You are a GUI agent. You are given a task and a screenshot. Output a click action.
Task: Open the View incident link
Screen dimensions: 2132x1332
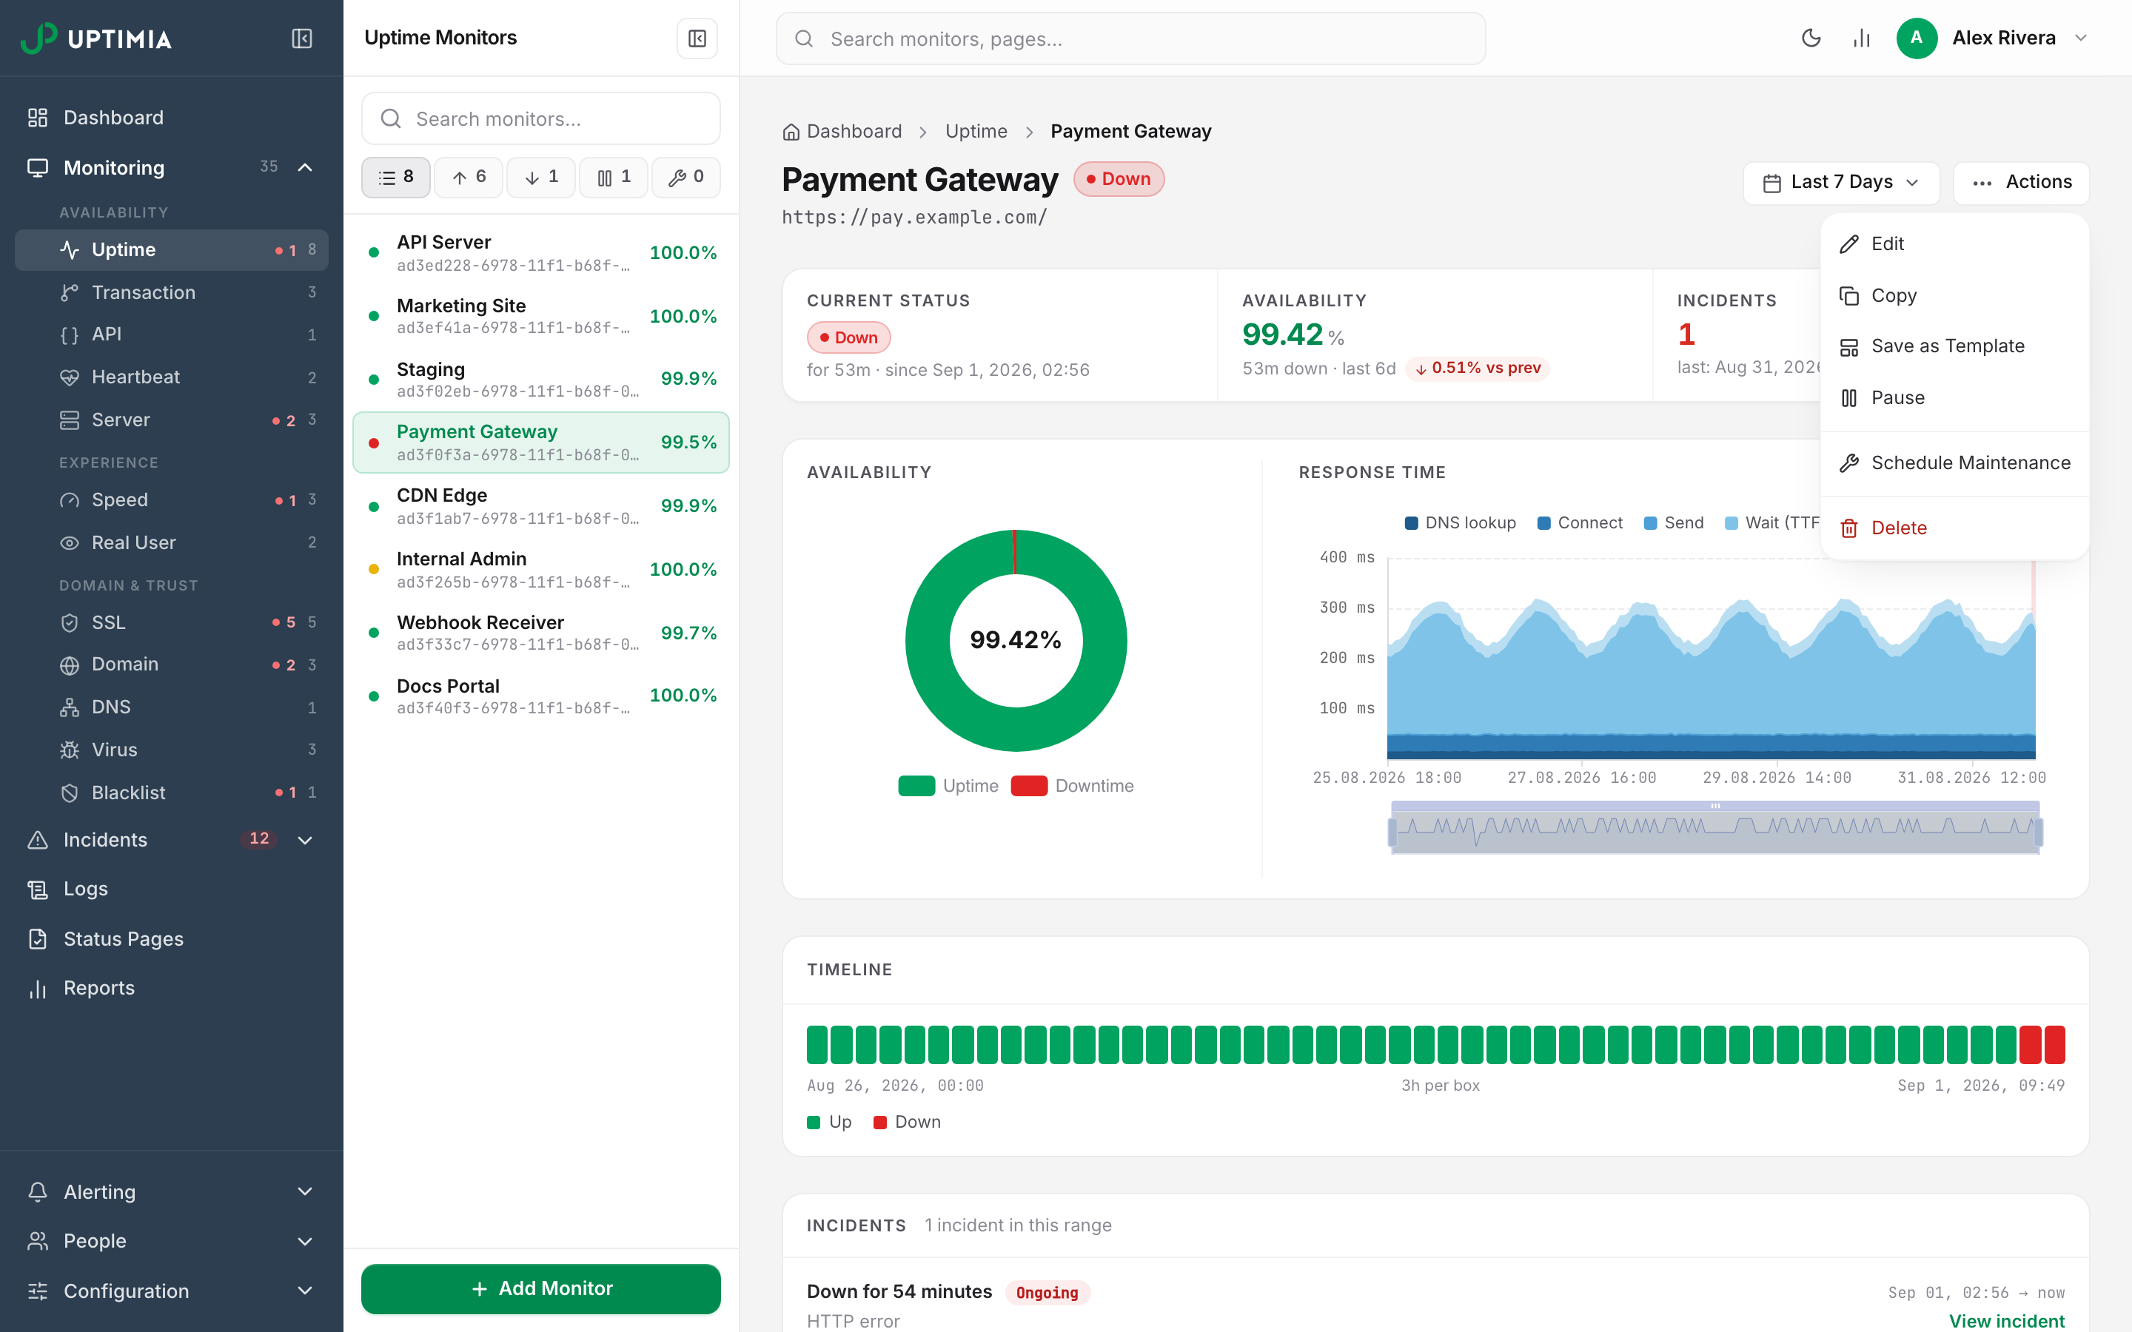tap(2006, 1321)
